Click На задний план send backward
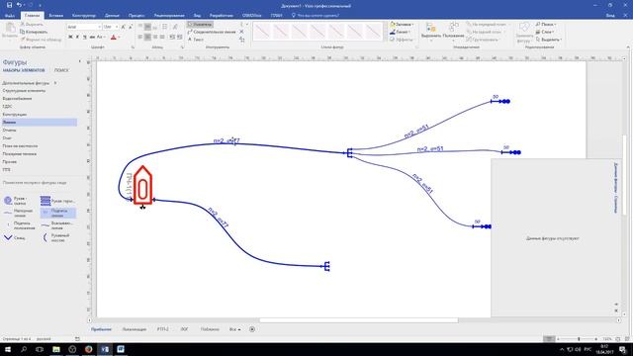 coord(485,32)
